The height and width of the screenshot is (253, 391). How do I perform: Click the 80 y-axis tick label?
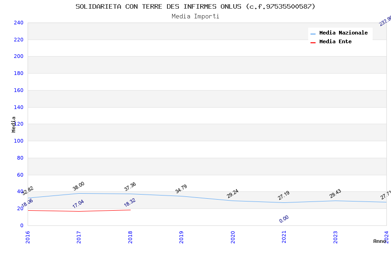pos(20,158)
